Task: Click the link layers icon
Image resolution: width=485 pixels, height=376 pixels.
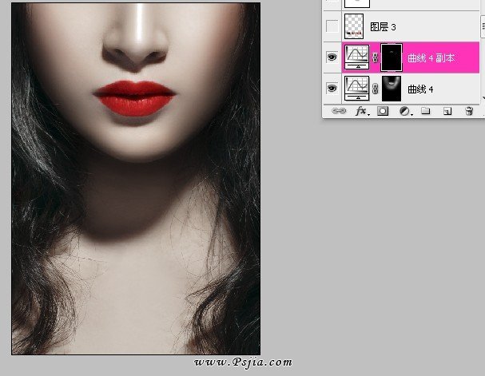Action: [339, 111]
